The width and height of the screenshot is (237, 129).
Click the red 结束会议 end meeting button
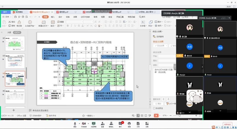228,124
